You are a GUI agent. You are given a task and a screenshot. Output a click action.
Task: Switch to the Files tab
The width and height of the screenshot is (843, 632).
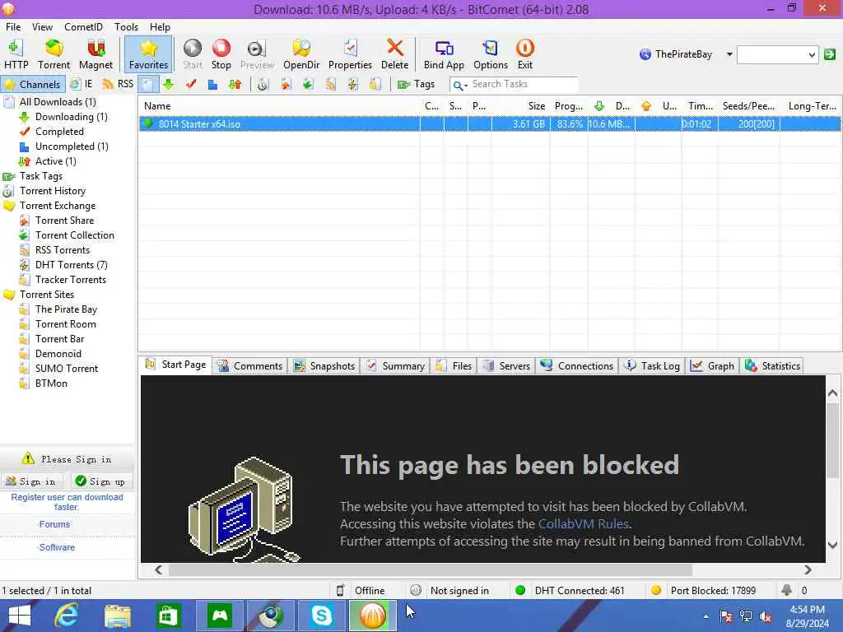454,366
